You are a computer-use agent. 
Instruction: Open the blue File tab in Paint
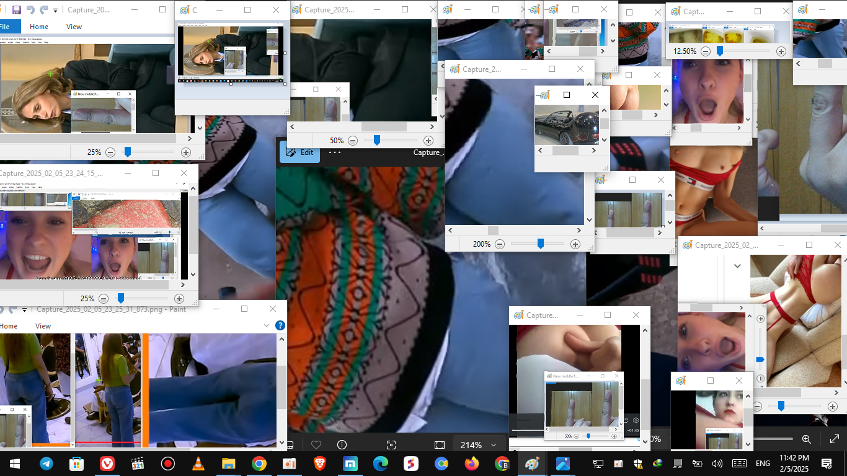[6, 27]
